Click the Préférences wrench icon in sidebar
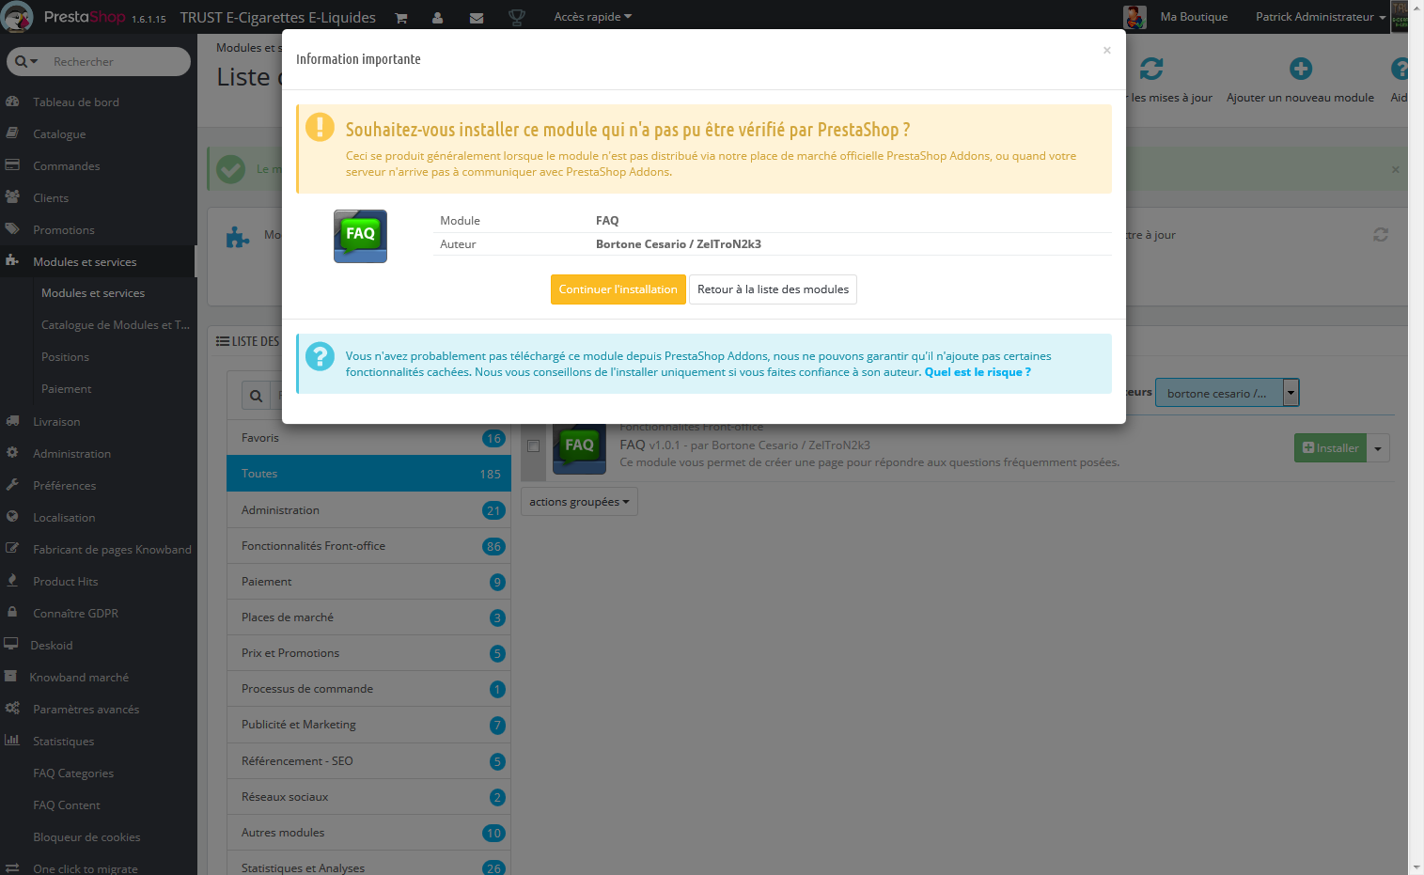Viewport: 1424px width, 875px height. tap(12, 485)
